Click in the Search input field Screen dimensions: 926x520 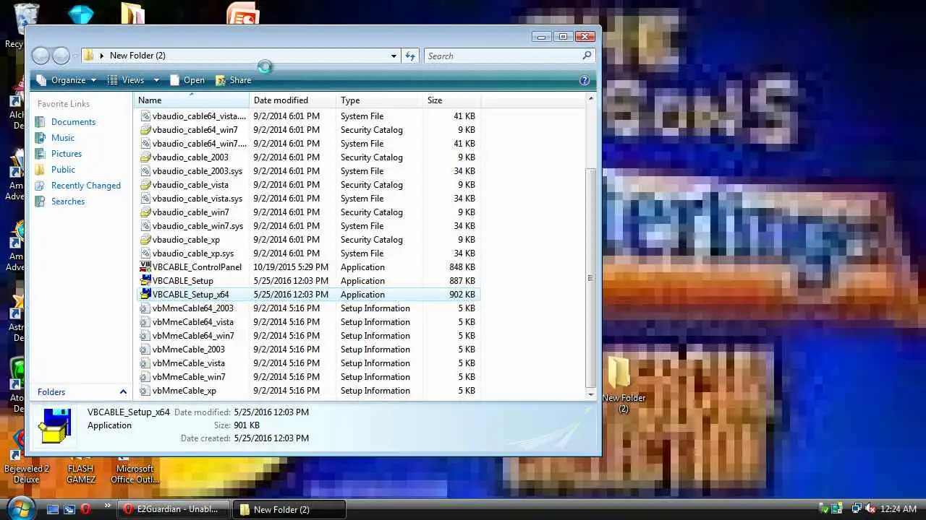(x=503, y=56)
